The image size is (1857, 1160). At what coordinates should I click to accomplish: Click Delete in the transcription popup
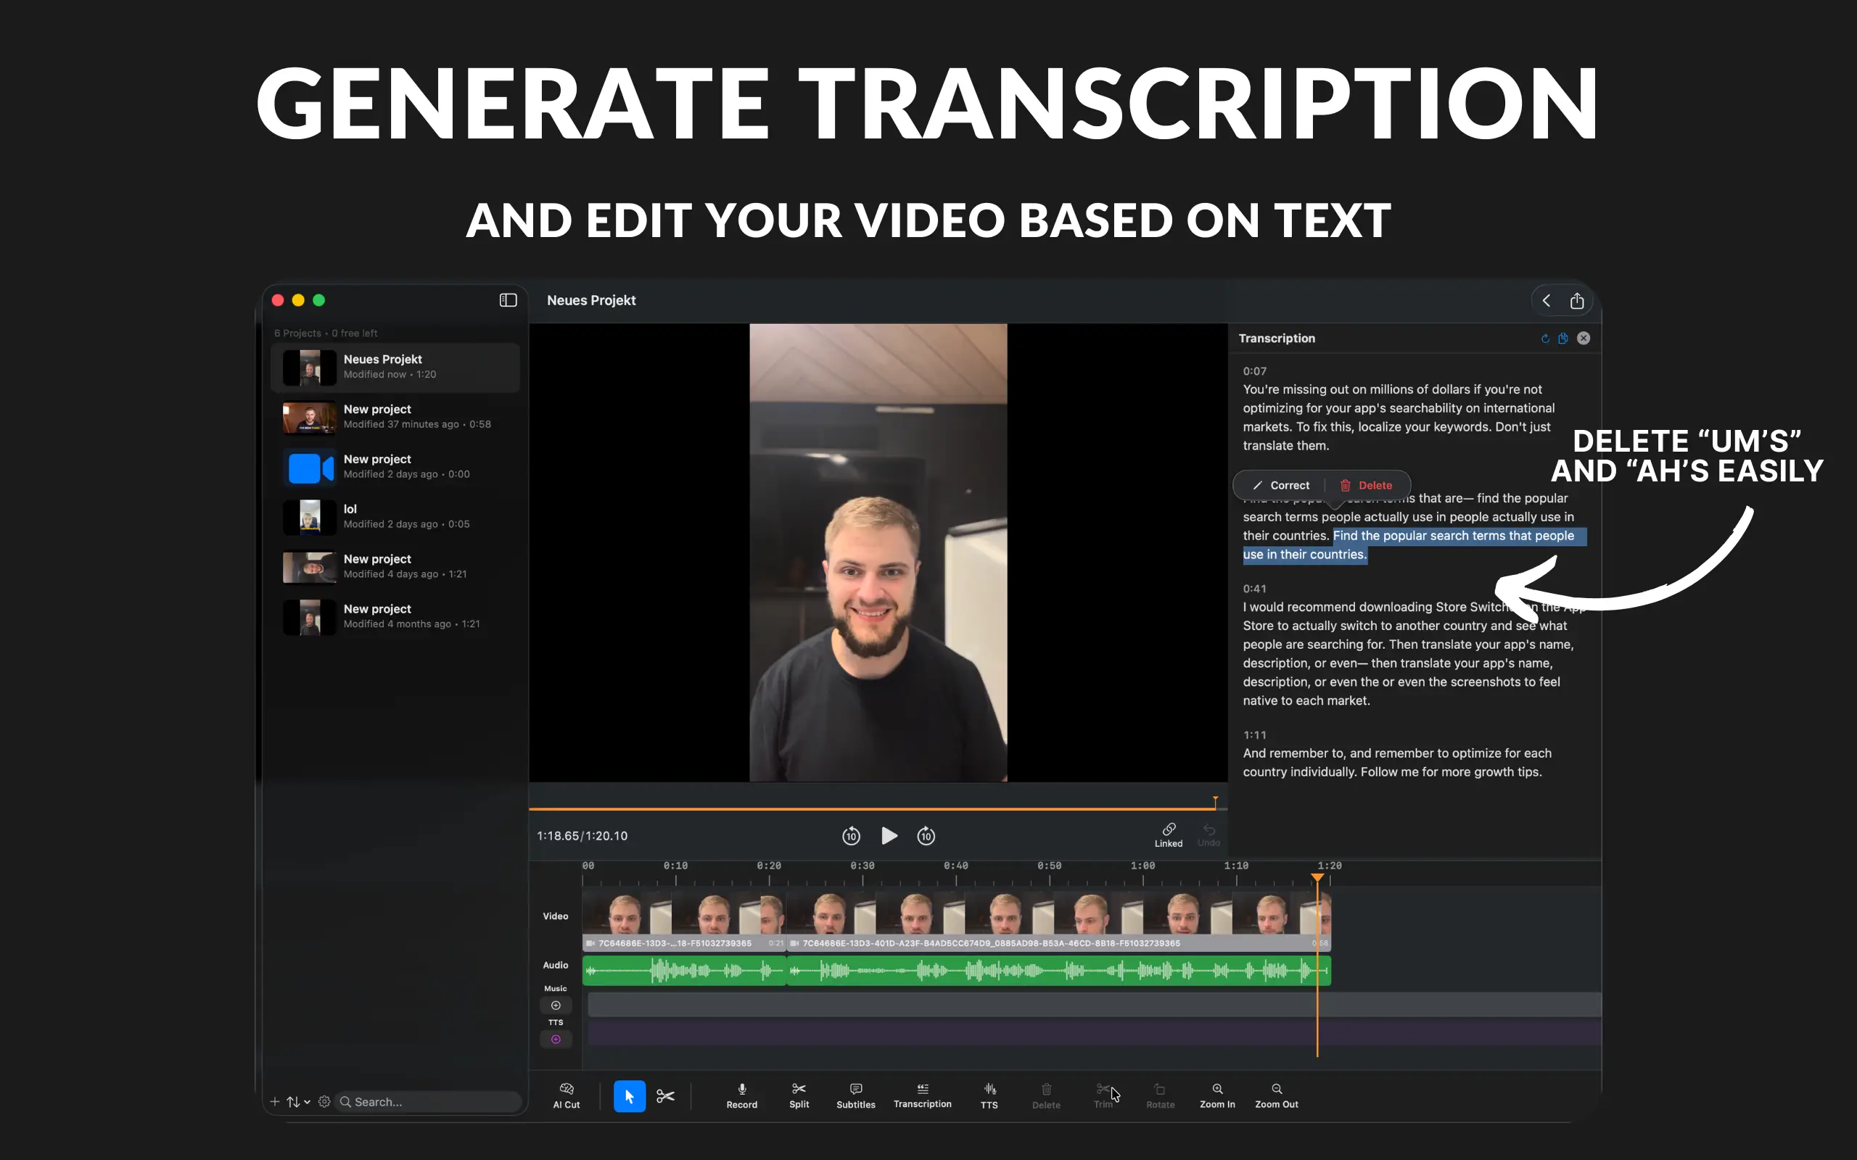click(1366, 485)
